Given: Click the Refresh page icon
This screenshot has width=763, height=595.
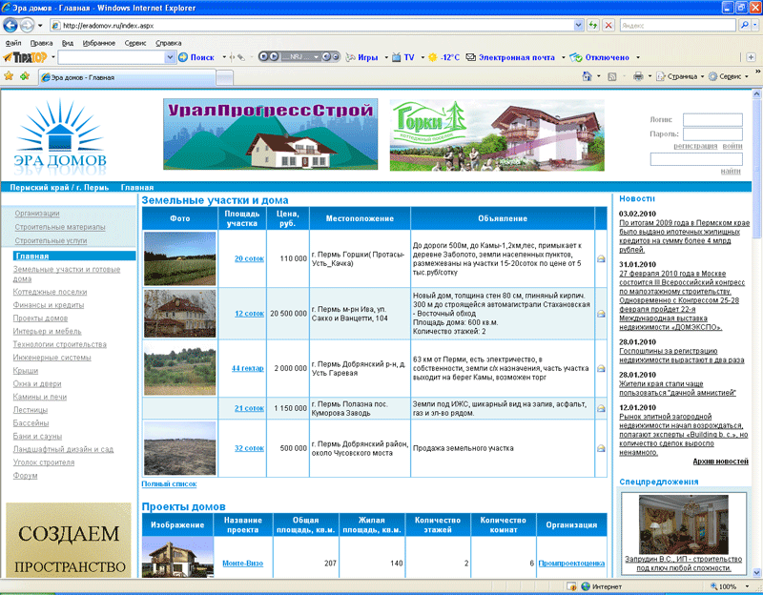Looking at the screenshot, I should (592, 26).
